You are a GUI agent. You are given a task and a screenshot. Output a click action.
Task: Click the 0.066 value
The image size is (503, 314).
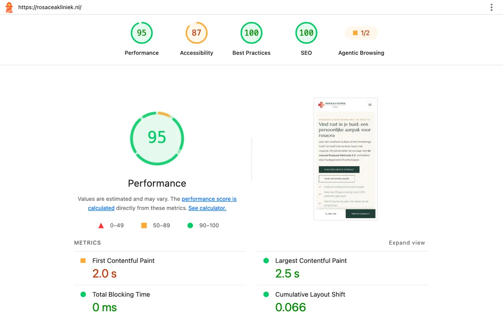tap(291, 307)
